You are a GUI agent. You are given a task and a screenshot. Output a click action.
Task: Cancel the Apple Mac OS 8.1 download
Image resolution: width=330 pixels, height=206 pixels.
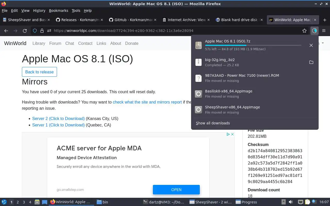[311, 45]
